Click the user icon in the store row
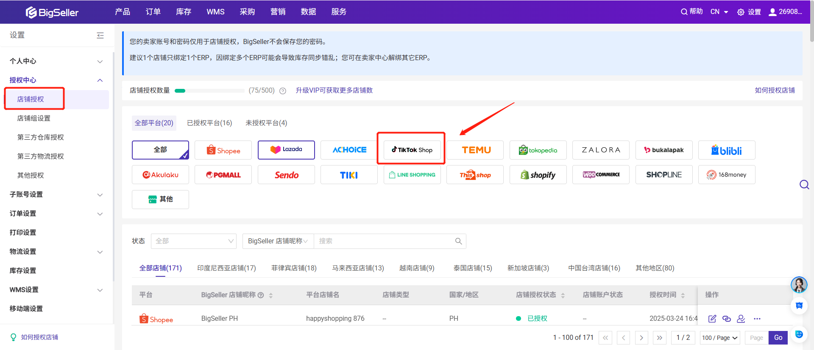Image resolution: width=814 pixels, height=350 pixels. pyautogui.click(x=741, y=319)
